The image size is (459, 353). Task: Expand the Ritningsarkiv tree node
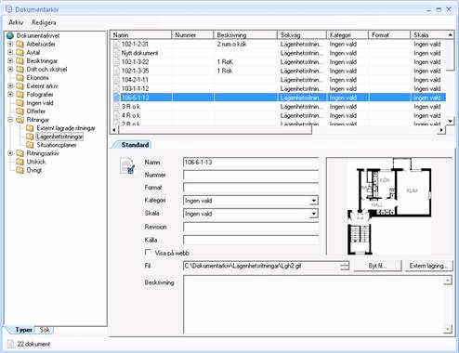click(x=10, y=153)
